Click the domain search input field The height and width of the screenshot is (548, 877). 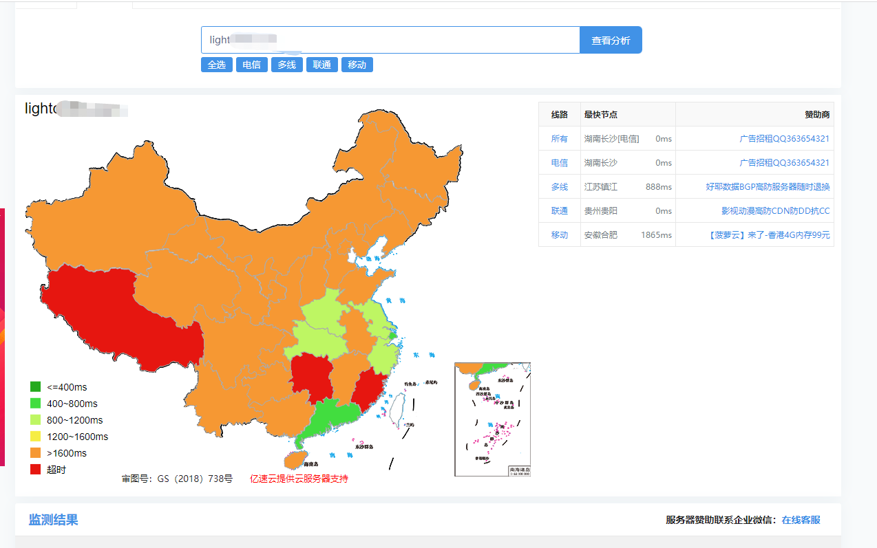point(390,40)
